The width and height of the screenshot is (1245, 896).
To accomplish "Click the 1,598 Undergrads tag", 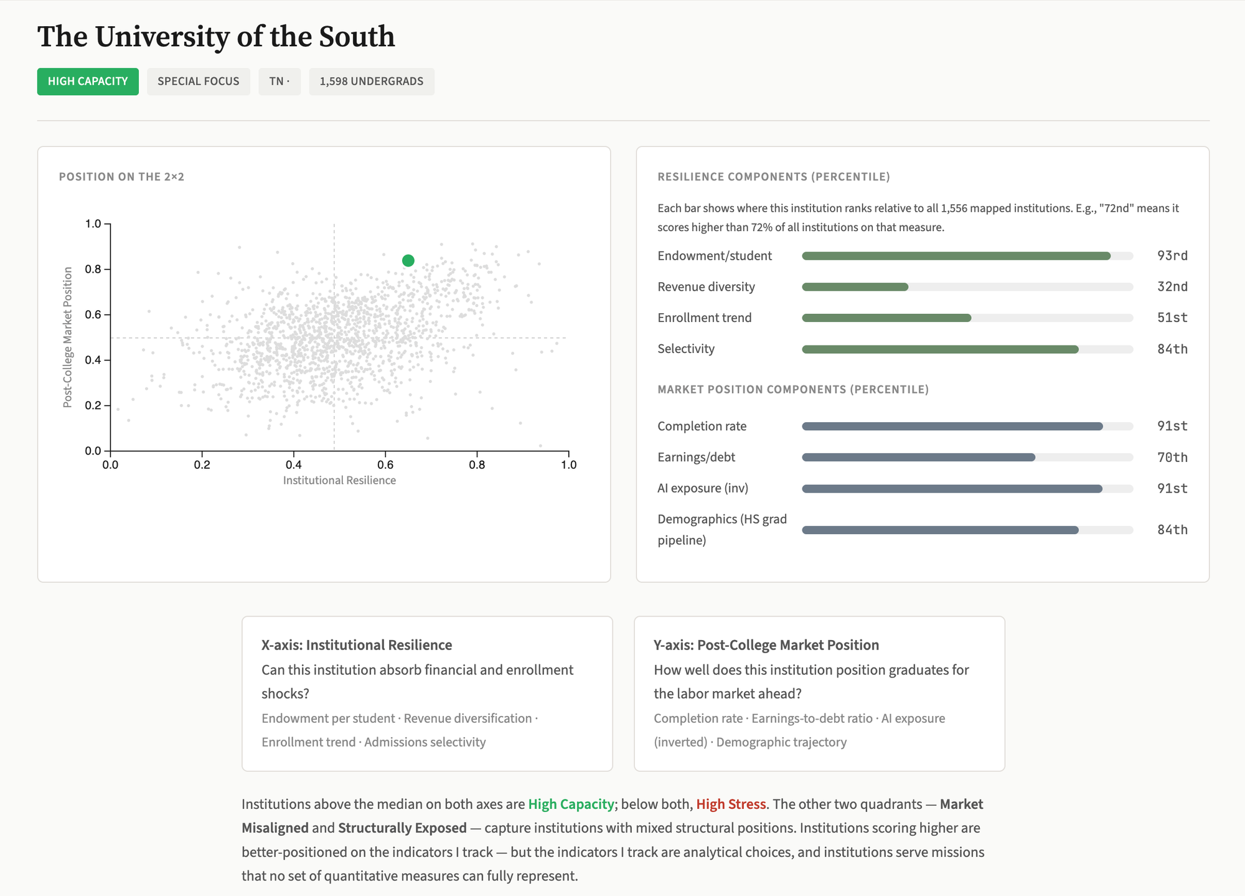I will click(x=371, y=82).
